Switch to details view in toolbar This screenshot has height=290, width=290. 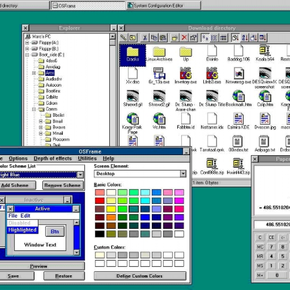223,38
